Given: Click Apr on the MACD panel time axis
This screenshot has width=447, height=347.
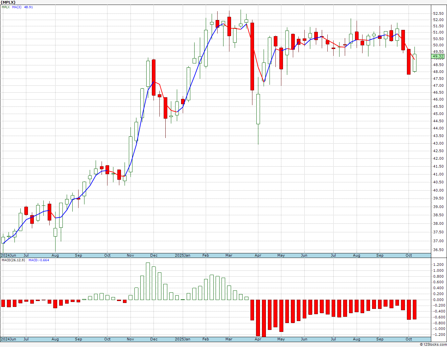Looking at the screenshot, I should pos(258,339).
